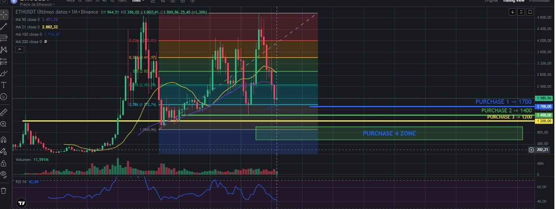Collapse the indicator legend with the caret button
The image size is (556, 209).
(x=19, y=49)
